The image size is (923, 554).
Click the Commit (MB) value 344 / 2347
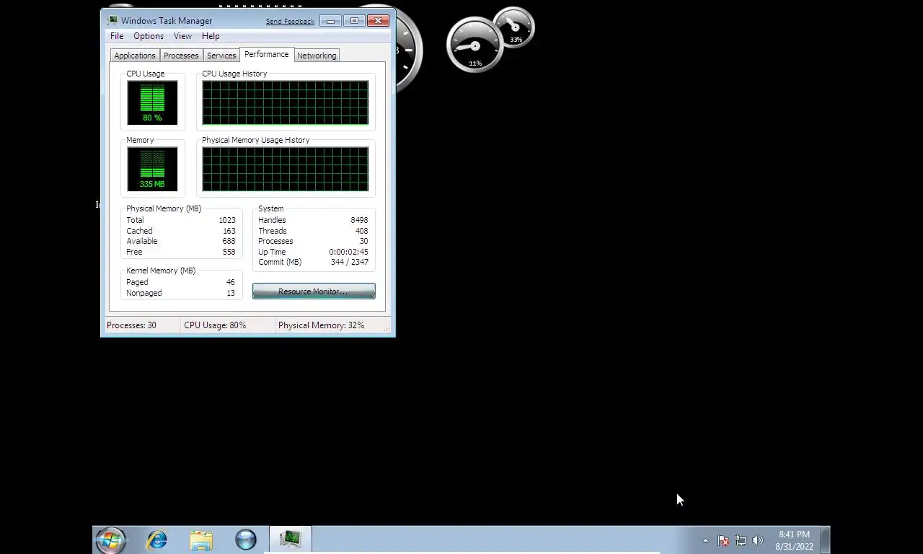coord(350,262)
